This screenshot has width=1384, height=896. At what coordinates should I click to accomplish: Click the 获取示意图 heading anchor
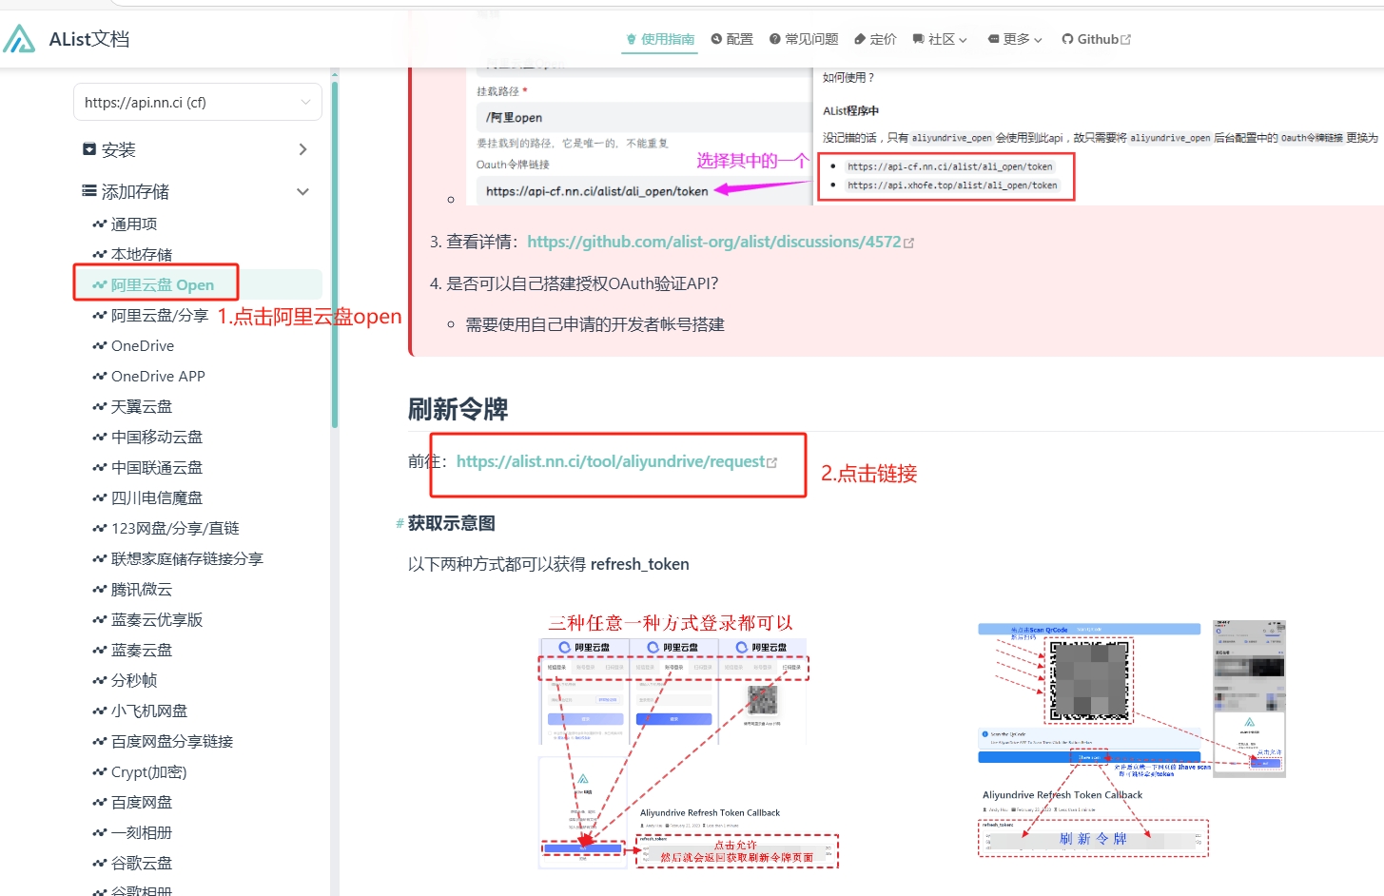[x=400, y=523]
